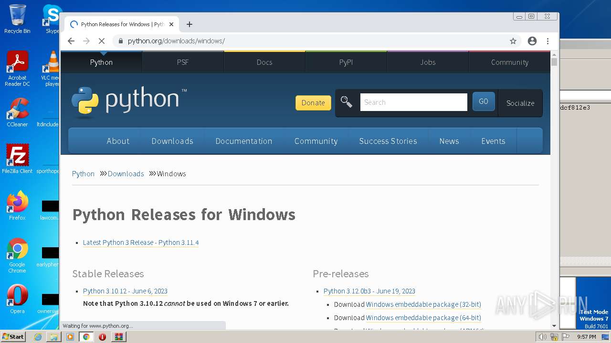Open the Latest Python 3.11.4 release link
611x343 pixels.
pyautogui.click(x=141, y=242)
